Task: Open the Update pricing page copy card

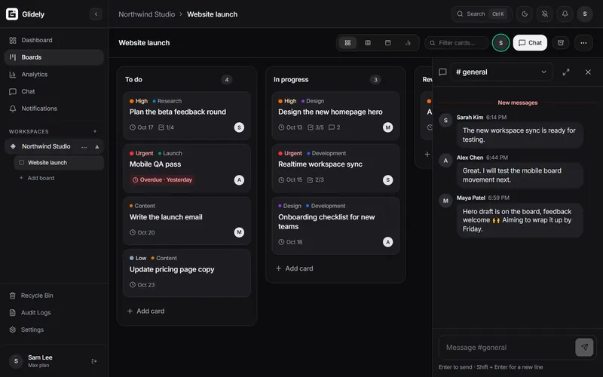Action: click(x=187, y=273)
